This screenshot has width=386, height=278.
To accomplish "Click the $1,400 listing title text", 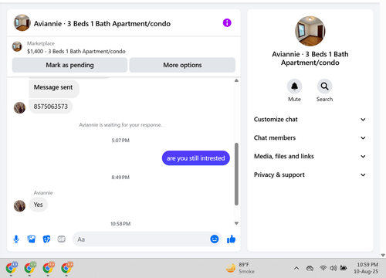I will click(76, 51).
